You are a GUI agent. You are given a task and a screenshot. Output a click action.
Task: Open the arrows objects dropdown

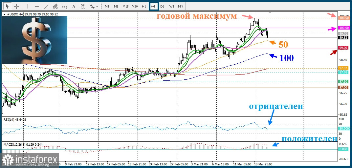94,6
